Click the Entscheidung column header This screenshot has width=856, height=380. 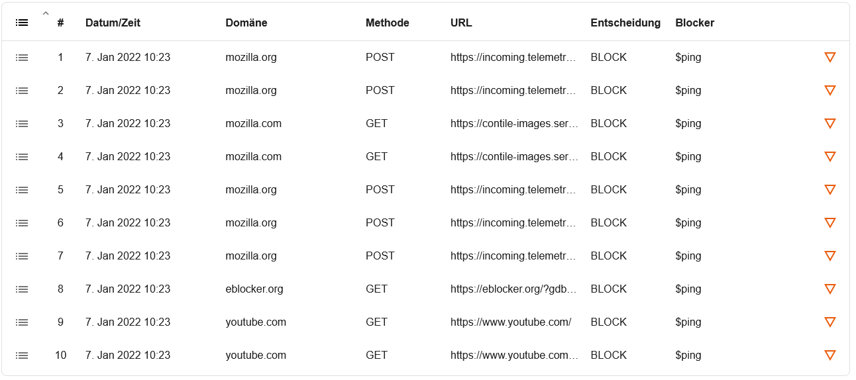coord(625,23)
